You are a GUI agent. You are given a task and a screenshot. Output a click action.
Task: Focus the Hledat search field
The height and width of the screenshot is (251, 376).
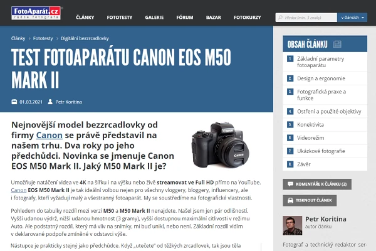point(306,18)
